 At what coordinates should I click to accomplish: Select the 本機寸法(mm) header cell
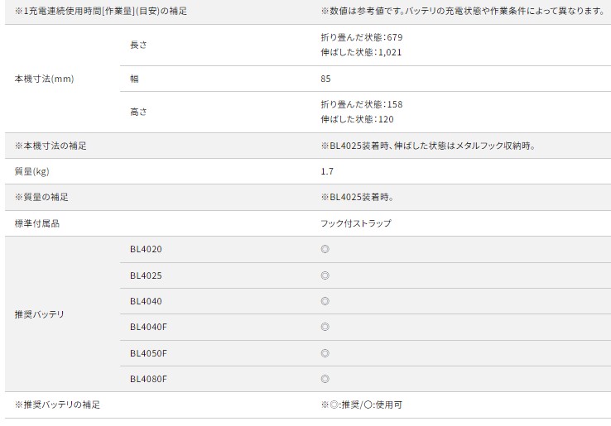click(45, 79)
